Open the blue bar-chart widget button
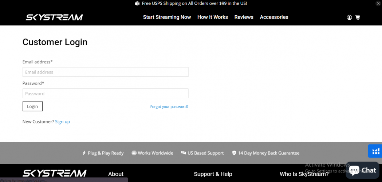 pos(376,151)
